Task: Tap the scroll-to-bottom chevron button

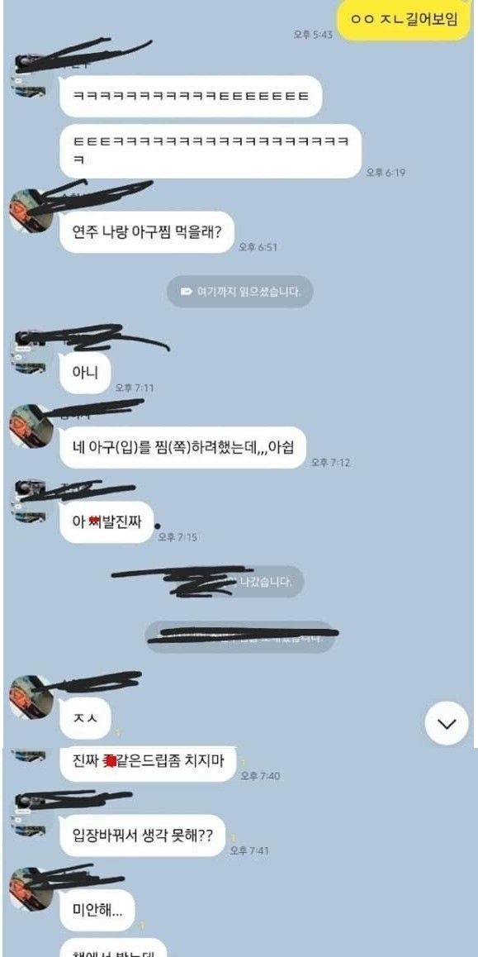Action: (447, 723)
